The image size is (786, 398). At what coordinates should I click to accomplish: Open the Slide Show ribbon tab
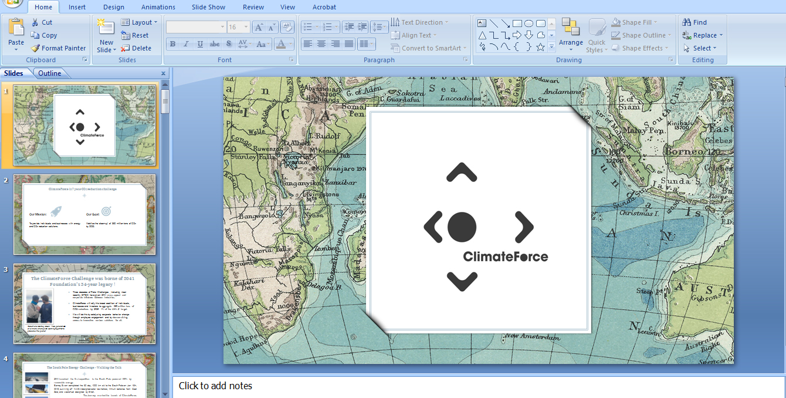tap(209, 7)
